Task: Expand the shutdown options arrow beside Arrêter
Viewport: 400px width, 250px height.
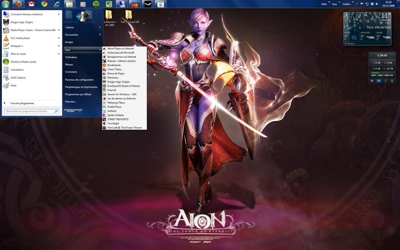Action: [80, 111]
